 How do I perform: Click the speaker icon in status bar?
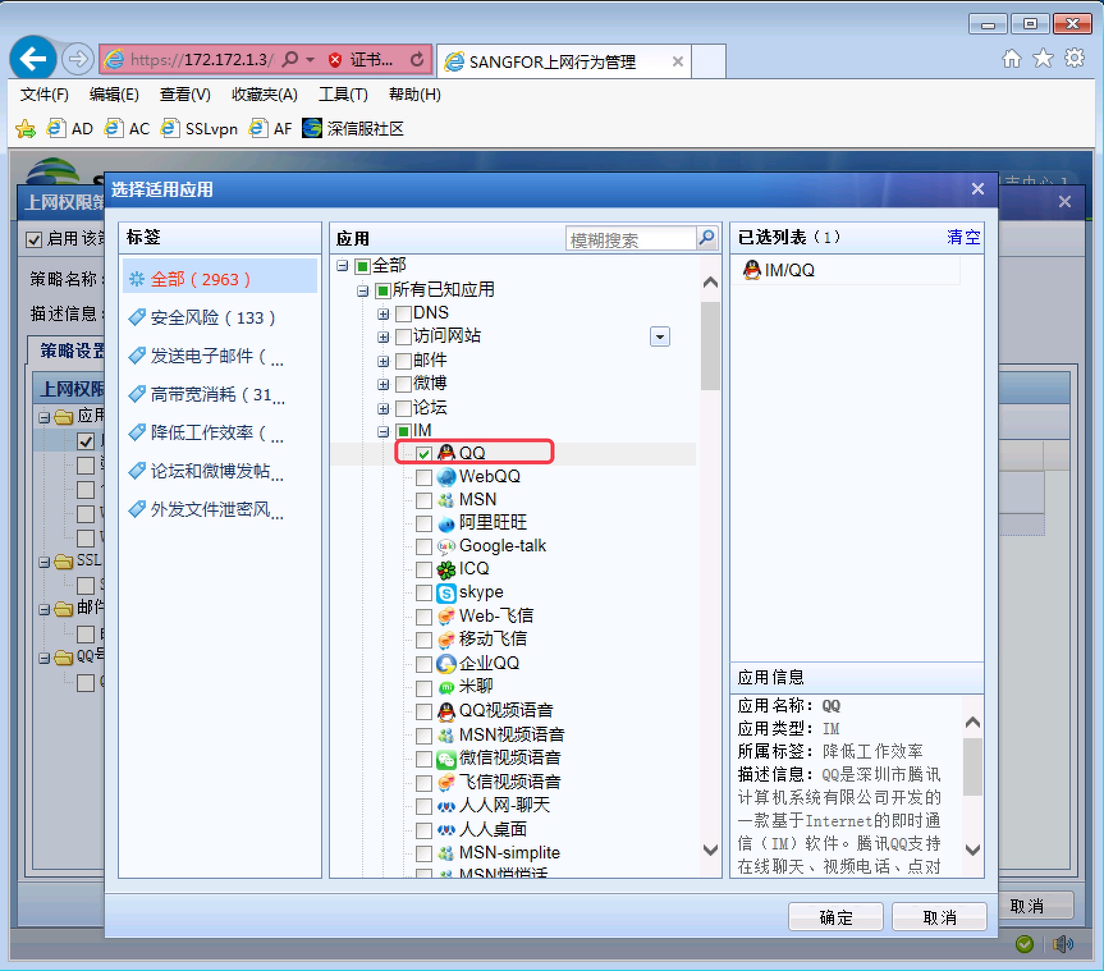(x=1063, y=943)
